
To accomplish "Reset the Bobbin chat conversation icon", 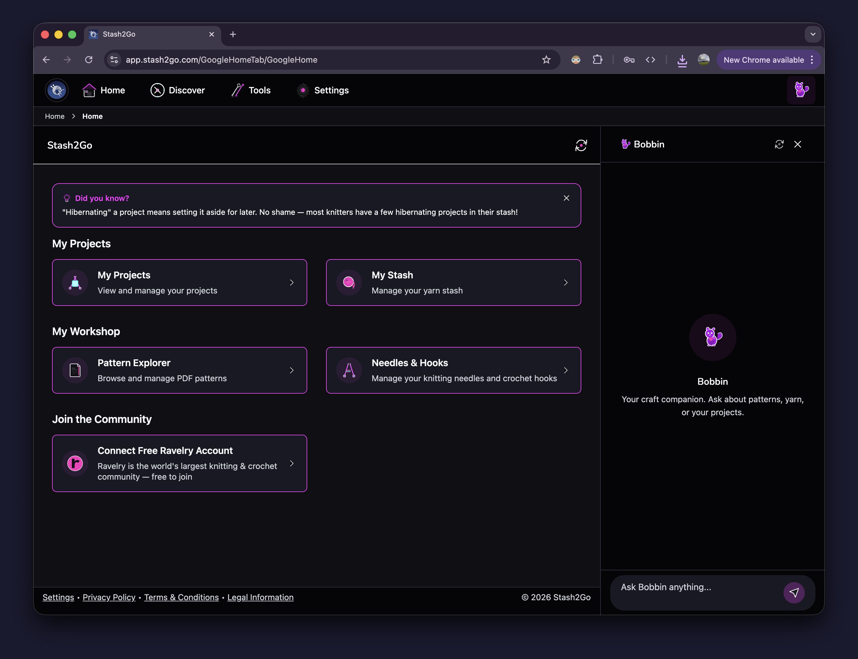I will tap(779, 144).
